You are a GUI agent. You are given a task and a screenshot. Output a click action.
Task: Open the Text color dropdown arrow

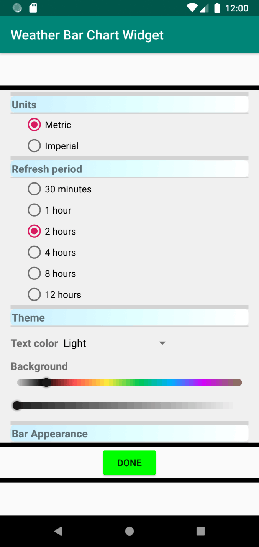tap(162, 343)
